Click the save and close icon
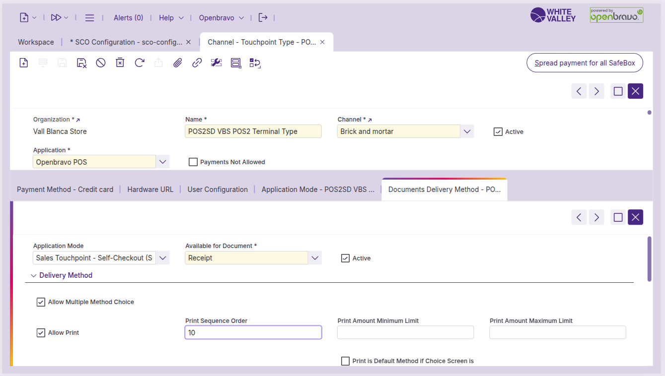 [81, 63]
